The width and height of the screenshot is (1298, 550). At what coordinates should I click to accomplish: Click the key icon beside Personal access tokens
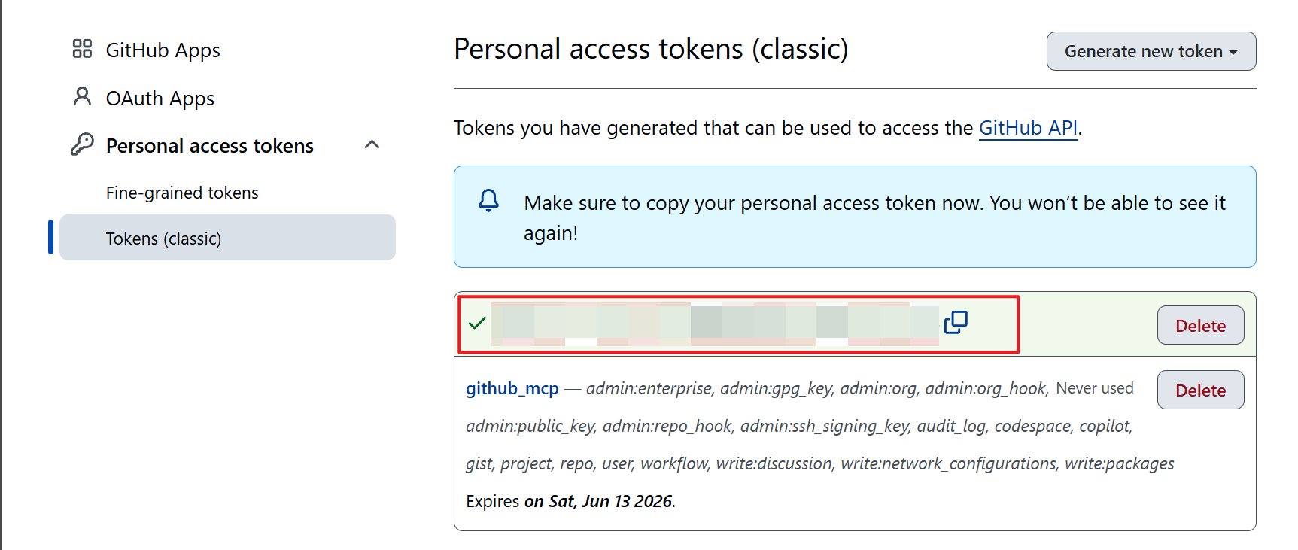tap(82, 144)
